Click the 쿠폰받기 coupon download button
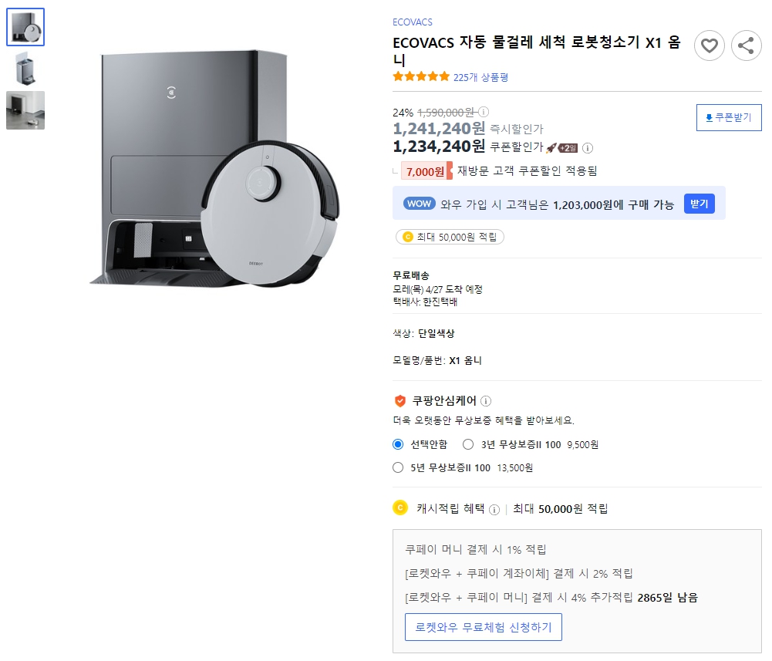This screenshot has height=661, width=772. coord(728,117)
